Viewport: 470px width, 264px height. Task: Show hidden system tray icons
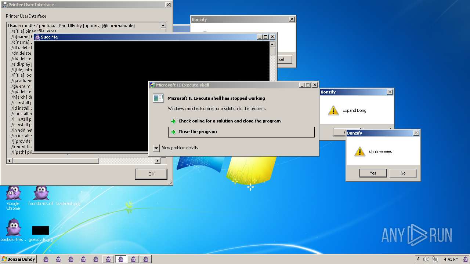point(418,259)
